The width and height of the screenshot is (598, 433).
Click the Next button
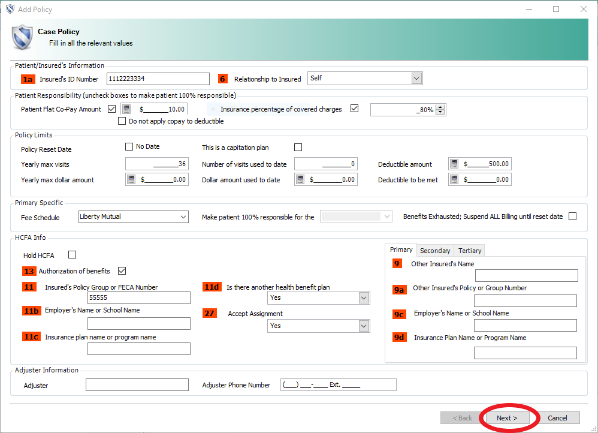507,418
